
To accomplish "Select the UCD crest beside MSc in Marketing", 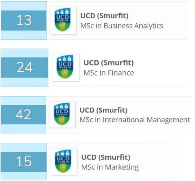I will 64,162.
